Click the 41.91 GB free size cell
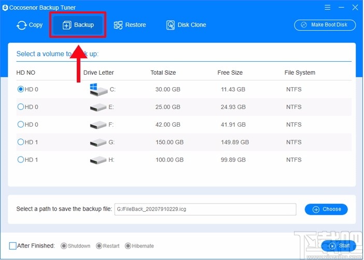 pos(233,125)
